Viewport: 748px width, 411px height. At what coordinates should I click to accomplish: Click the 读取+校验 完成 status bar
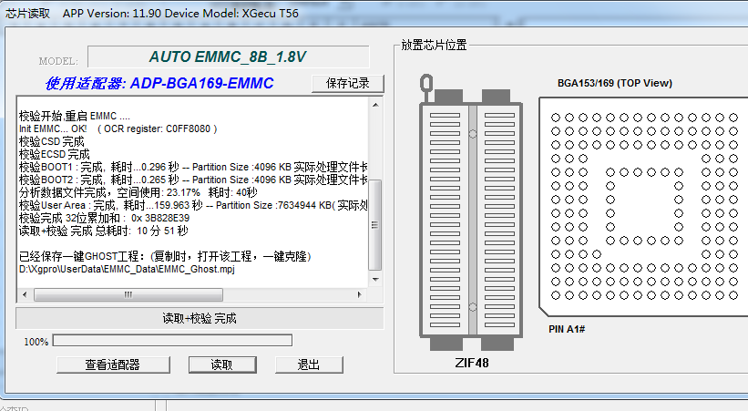[199, 318]
